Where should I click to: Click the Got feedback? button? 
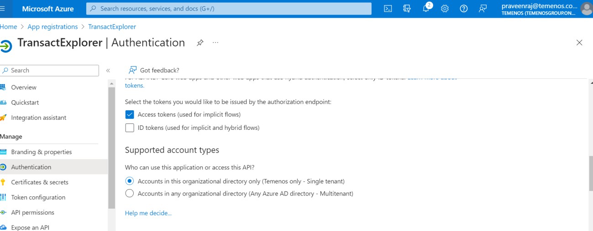click(x=154, y=70)
